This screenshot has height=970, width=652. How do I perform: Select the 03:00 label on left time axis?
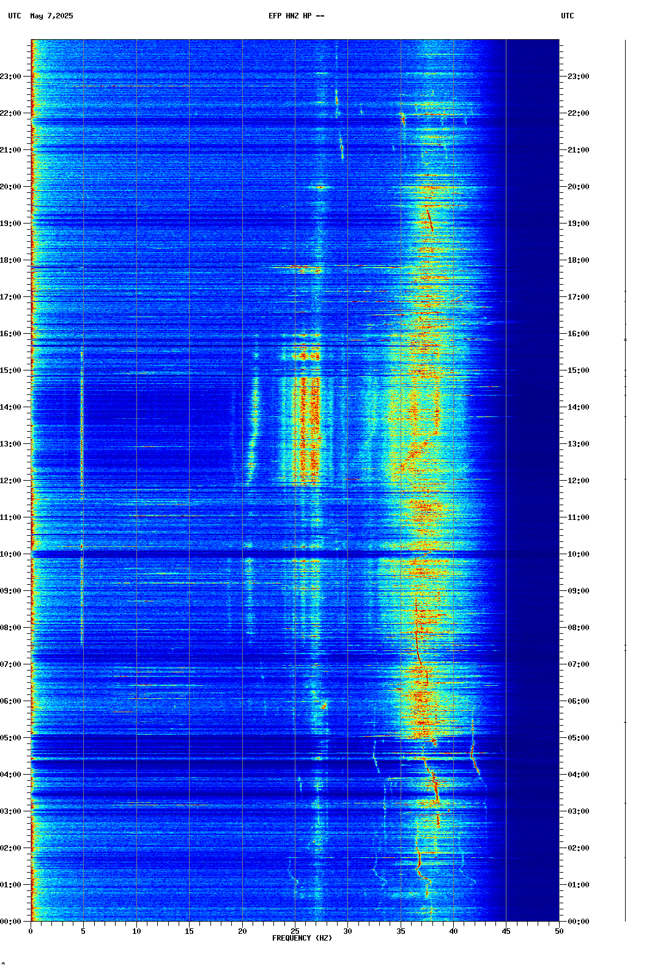click(10, 811)
